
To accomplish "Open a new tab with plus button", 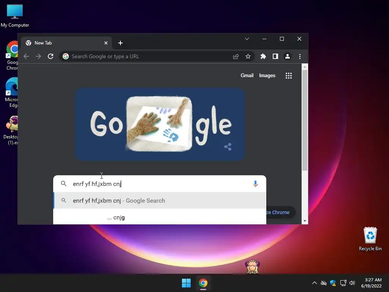I will pyautogui.click(x=120, y=43).
